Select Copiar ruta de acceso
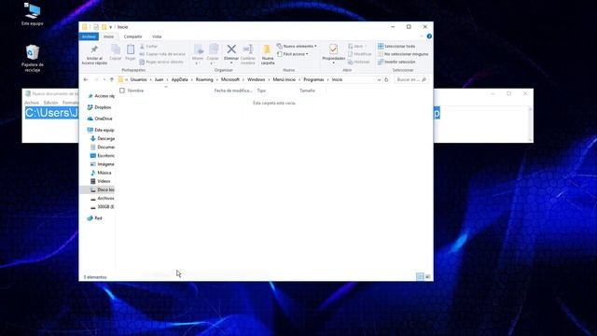597x336 pixels. pyautogui.click(x=162, y=54)
